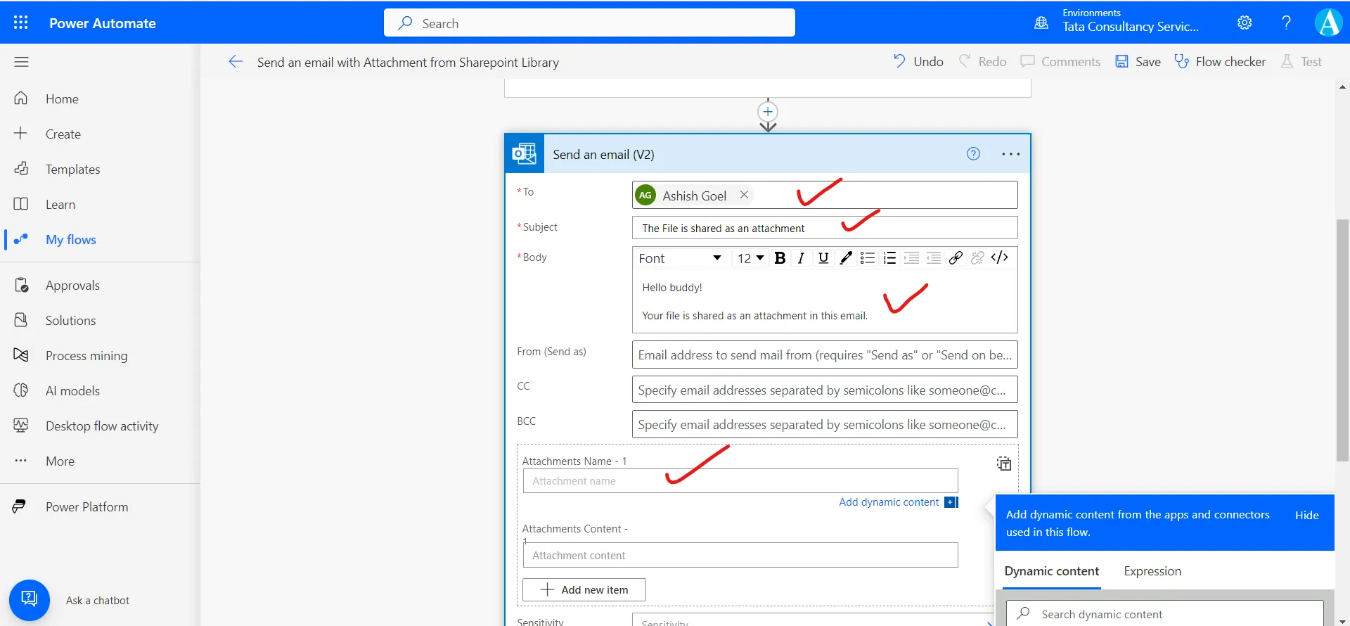Hide the dynamic content panel
The image size is (1350, 626).
(x=1306, y=515)
